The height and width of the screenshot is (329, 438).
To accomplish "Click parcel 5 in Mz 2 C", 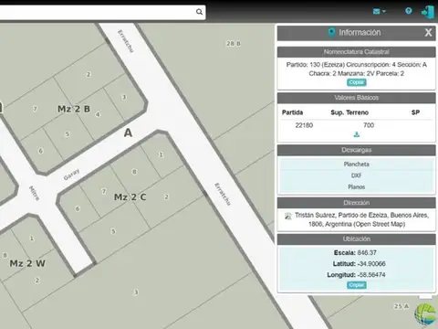I will [x=113, y=231].
